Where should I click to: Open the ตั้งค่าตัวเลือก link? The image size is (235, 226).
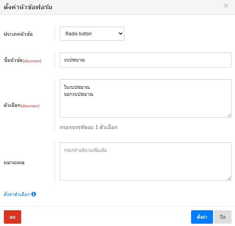pos(17,194)
